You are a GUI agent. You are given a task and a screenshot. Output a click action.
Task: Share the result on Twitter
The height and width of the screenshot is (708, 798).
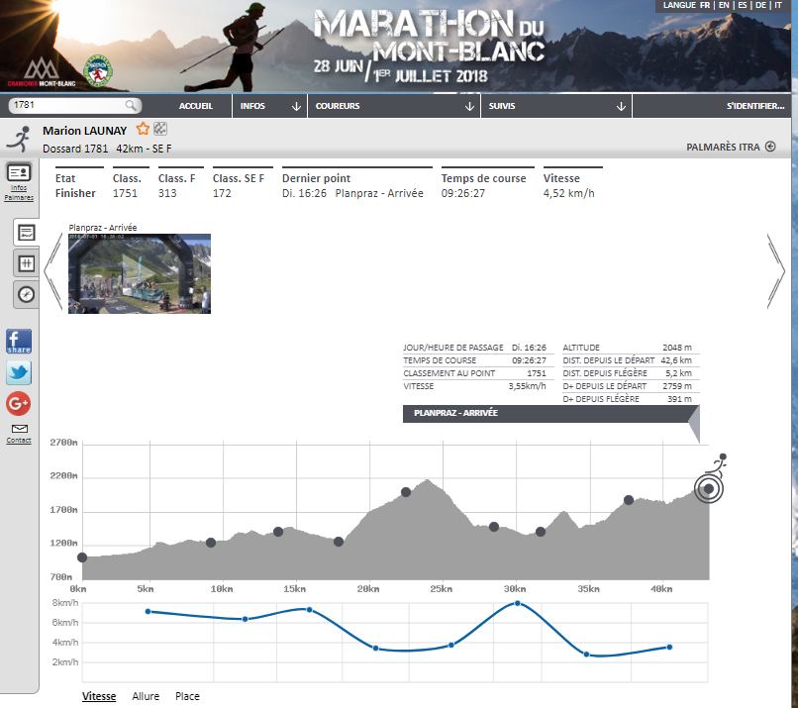[x=19, y=372]
